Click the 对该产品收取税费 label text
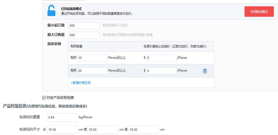Image resolution: width=278 pixels, height=135 pixels. pyautogui.click(x=60, y=98)
